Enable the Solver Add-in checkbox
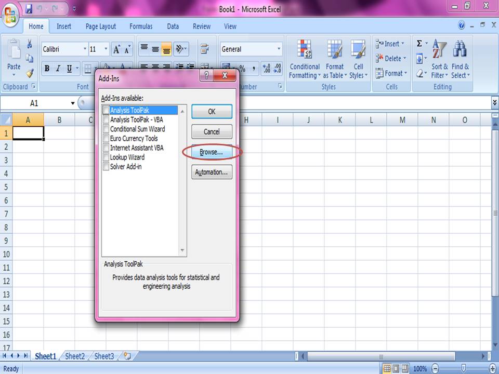This screenshot has height=374, width=499. click(106, 166)
